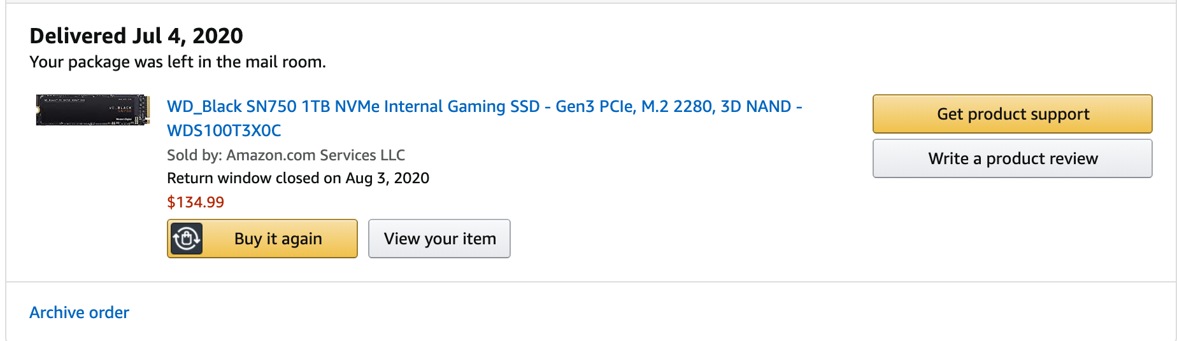The height and width of the screenshot is (341, 1177).
Task: Click the package left in mail room message
Action: pos(178,62)
